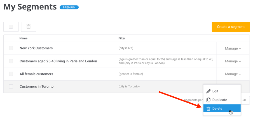
Task: Click the PREMIUM badge
Action: [69, 8]
